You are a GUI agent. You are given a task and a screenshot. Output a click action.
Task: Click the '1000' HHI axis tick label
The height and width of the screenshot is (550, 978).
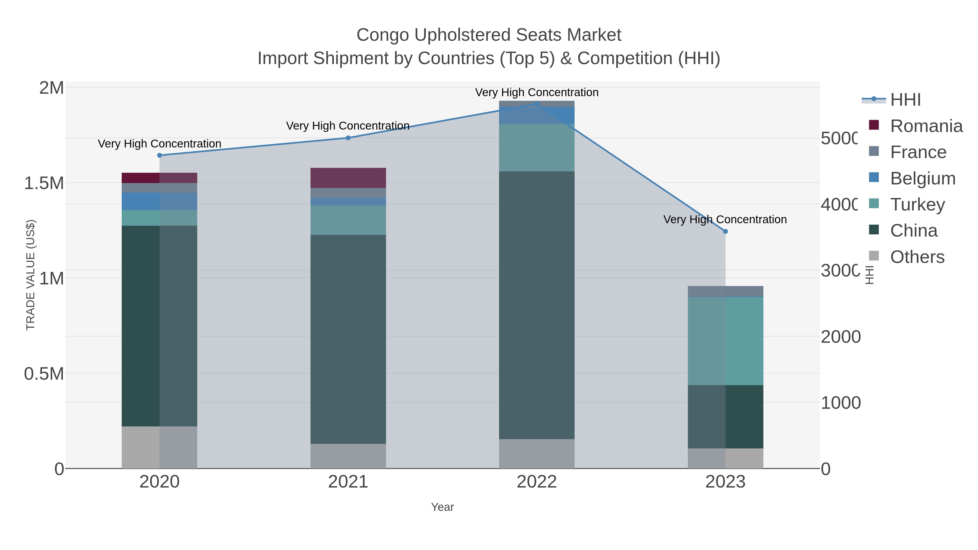(x=841, y=403)
